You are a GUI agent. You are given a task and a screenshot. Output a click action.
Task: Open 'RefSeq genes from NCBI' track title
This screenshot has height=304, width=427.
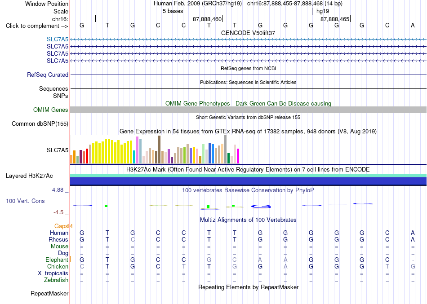pos(249,68)
